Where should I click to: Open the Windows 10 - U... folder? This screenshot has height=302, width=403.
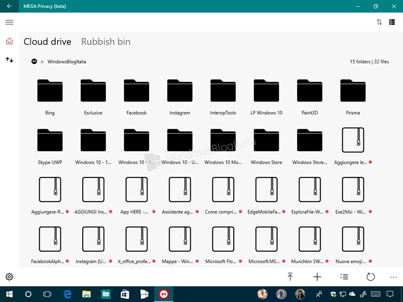click(180, 147)
